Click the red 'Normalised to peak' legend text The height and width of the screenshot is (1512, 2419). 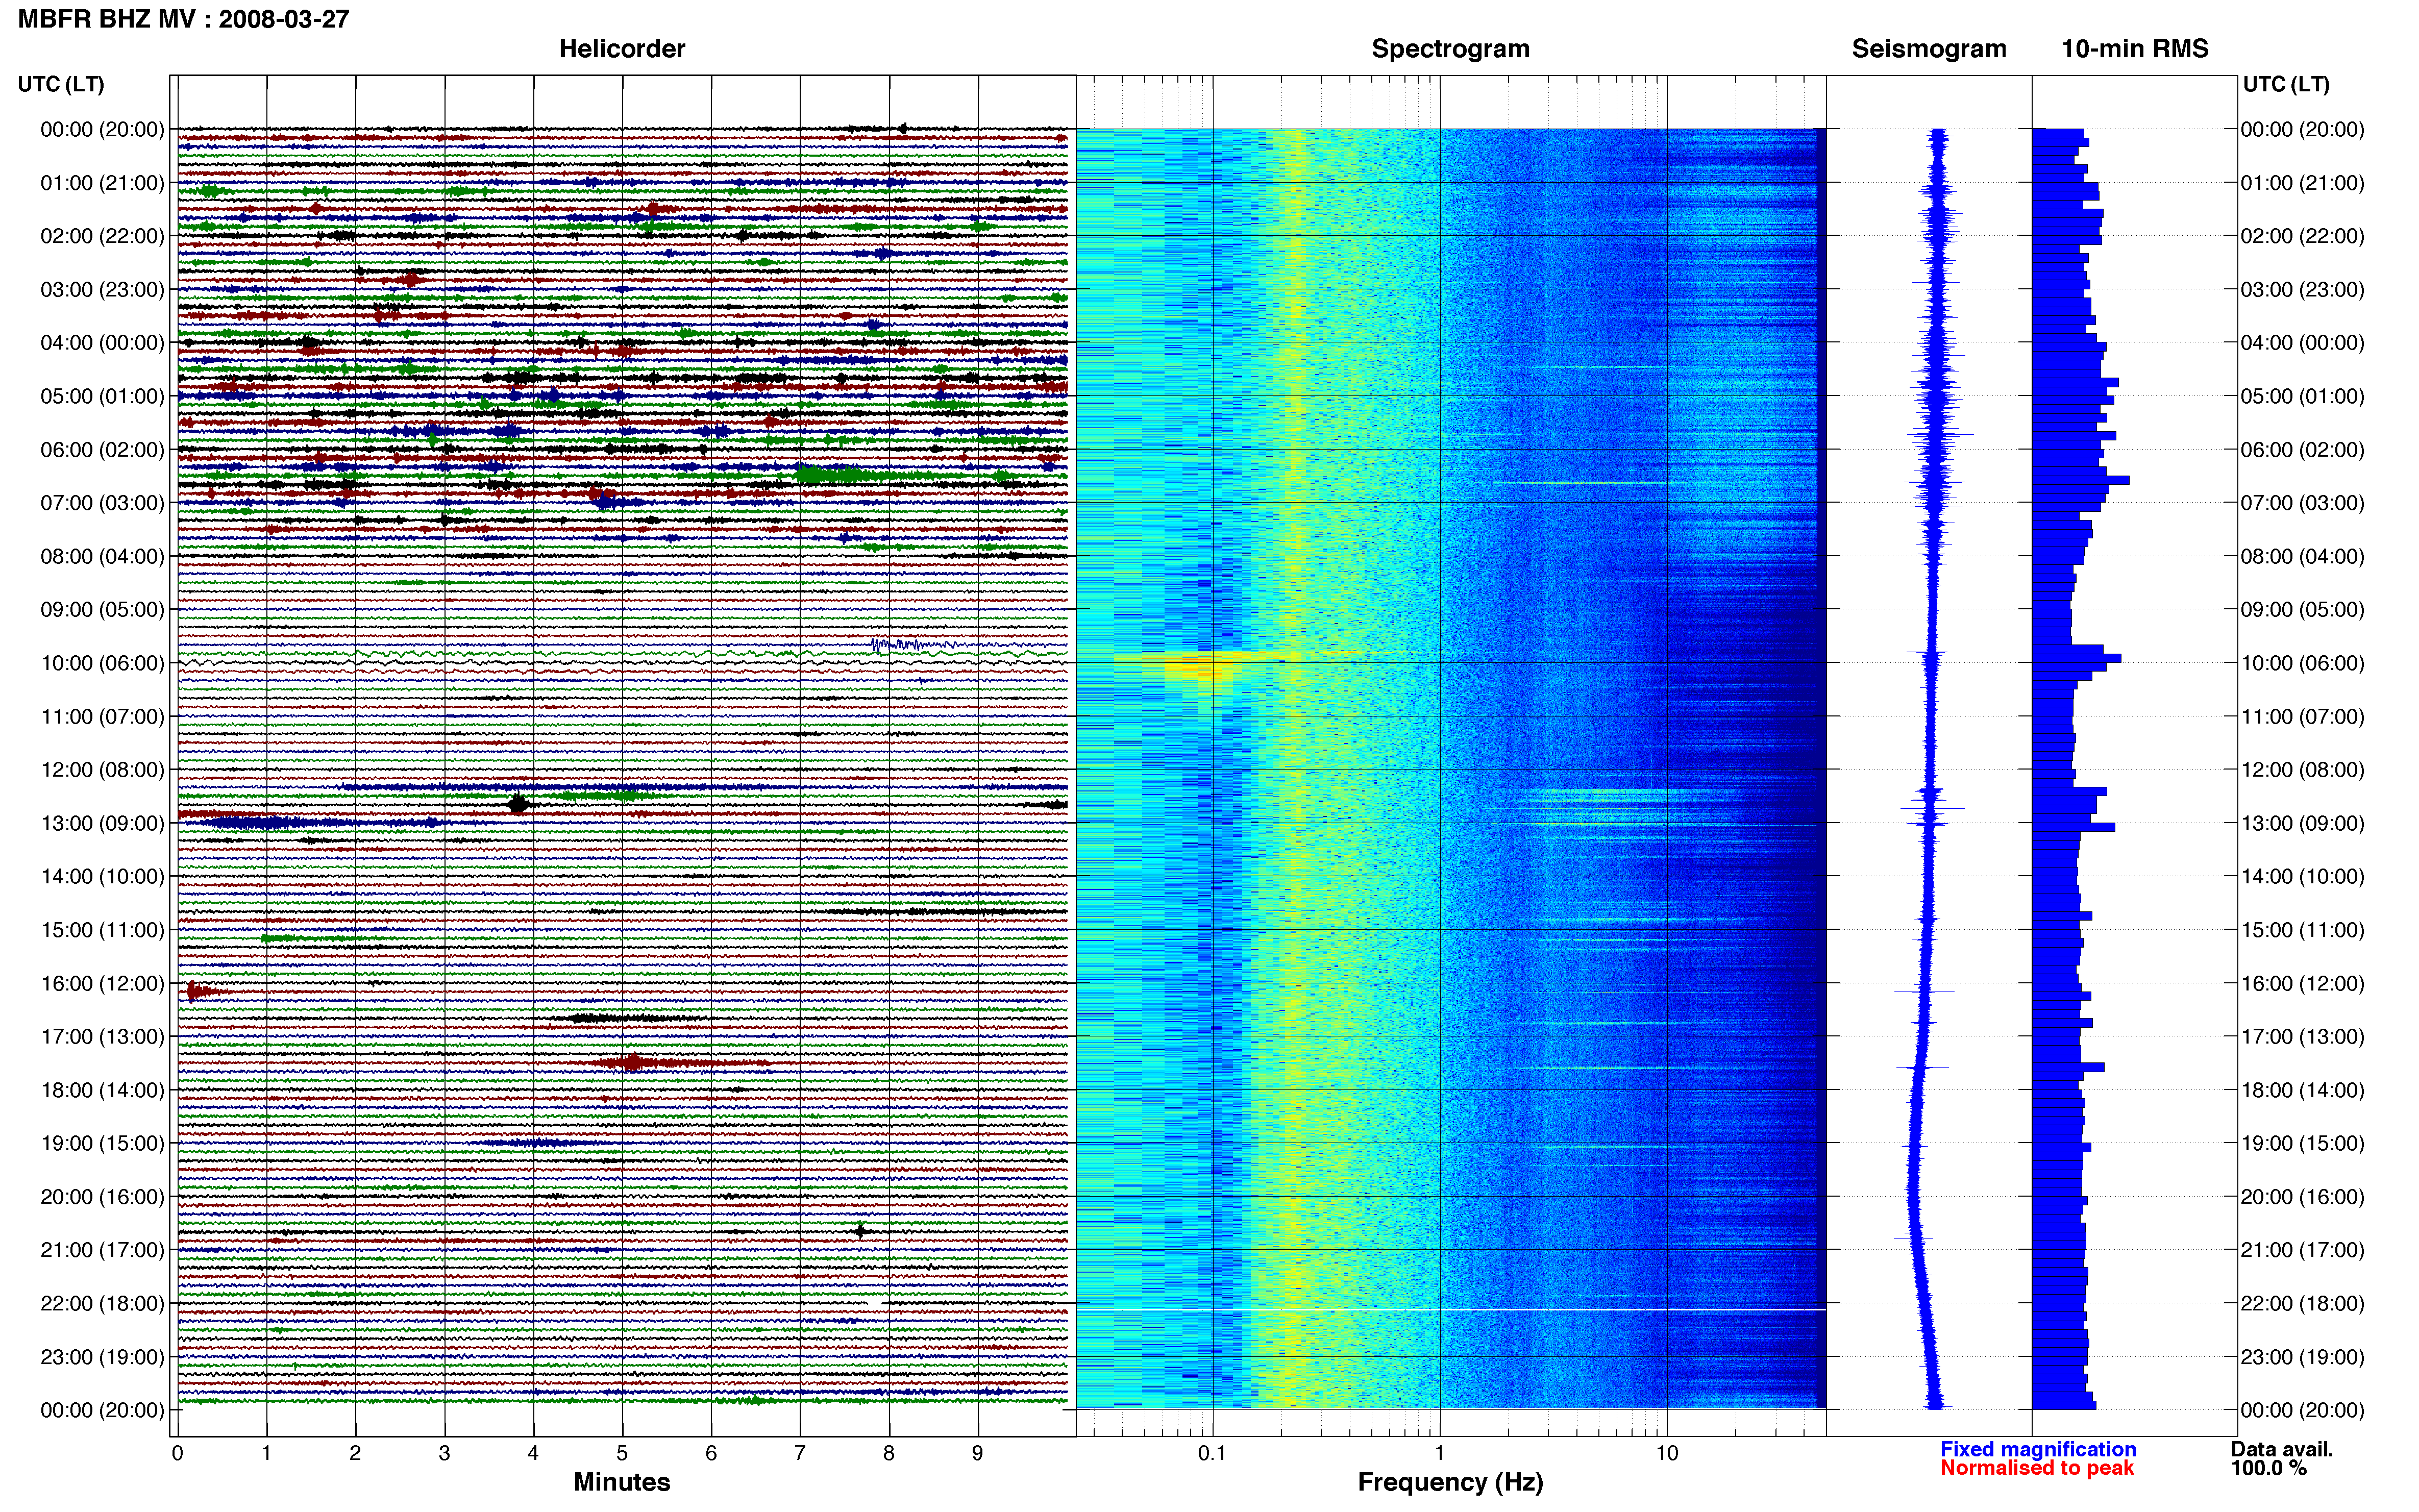click(x=2037, y=1468)
